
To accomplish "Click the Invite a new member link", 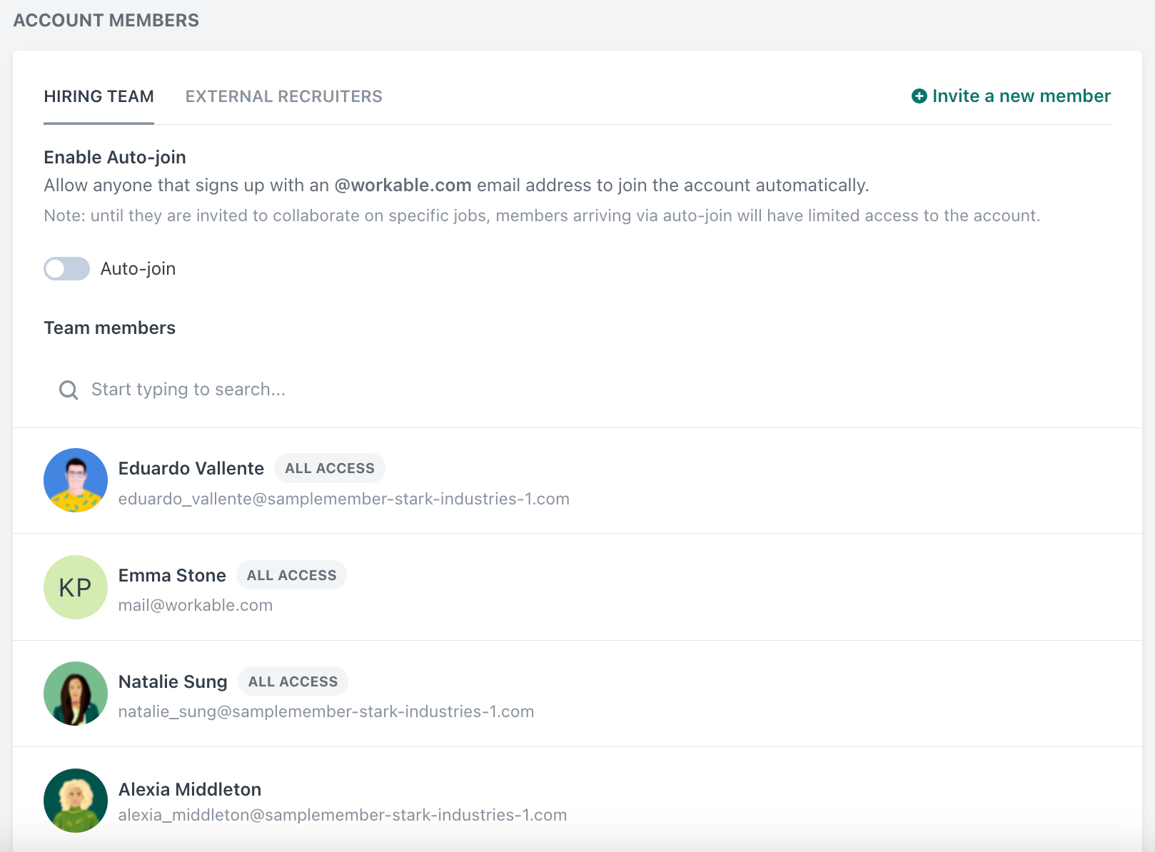I will (x=1011, y=96).
